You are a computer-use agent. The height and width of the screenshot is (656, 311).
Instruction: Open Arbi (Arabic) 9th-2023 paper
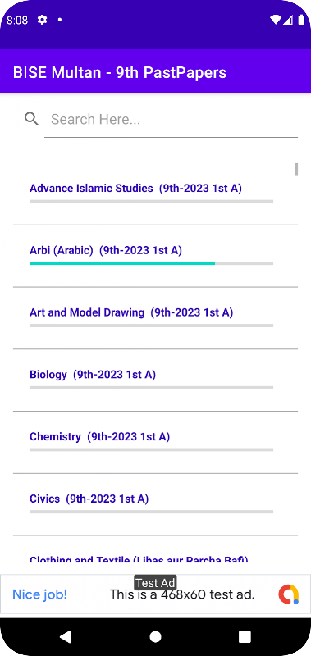155,256
